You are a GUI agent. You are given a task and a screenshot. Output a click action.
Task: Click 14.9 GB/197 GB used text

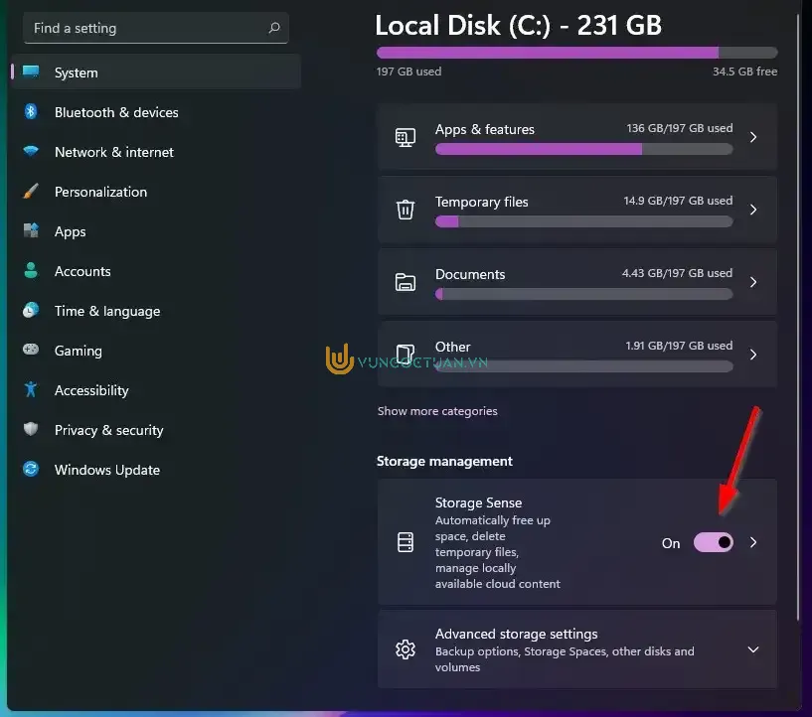(x=678, y=201)
